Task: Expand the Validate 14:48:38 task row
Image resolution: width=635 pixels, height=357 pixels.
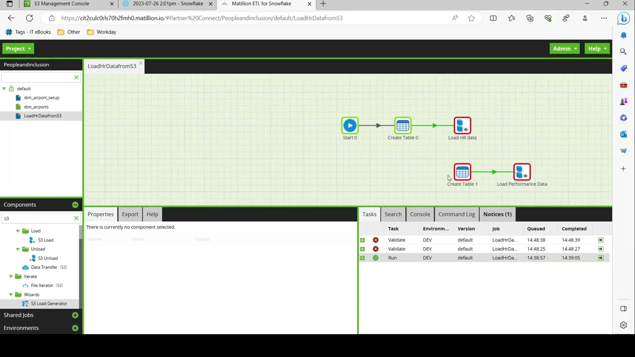Action: (362, 240)
